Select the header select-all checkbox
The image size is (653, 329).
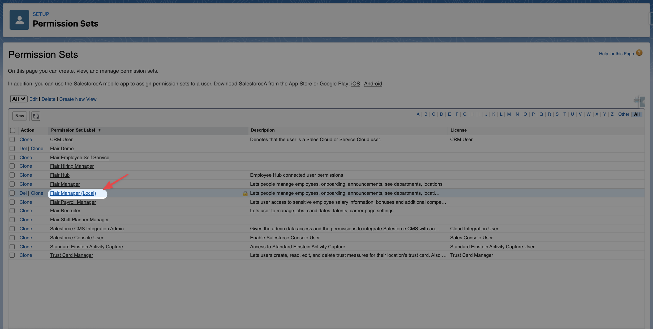12,130
